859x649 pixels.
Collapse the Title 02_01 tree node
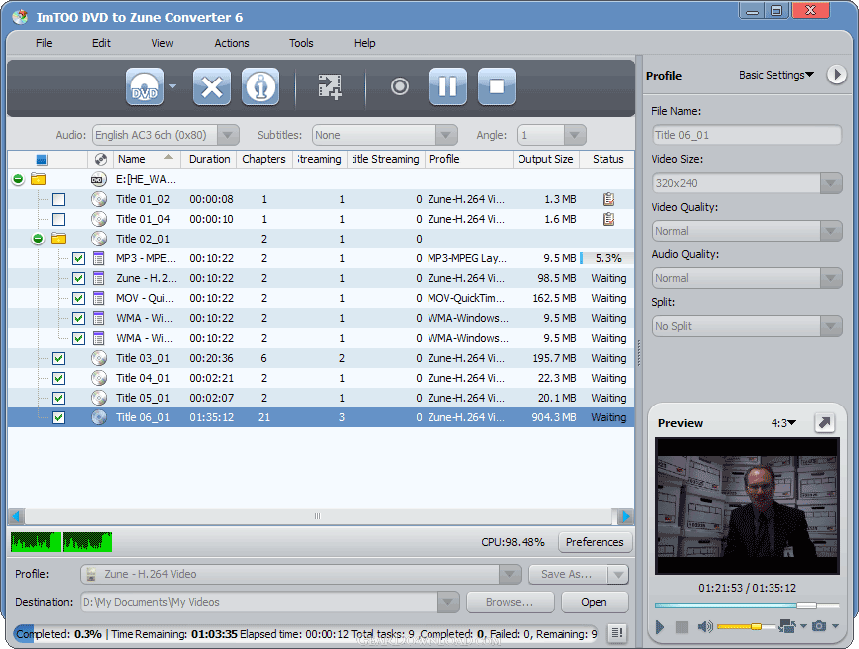[37, 239]
